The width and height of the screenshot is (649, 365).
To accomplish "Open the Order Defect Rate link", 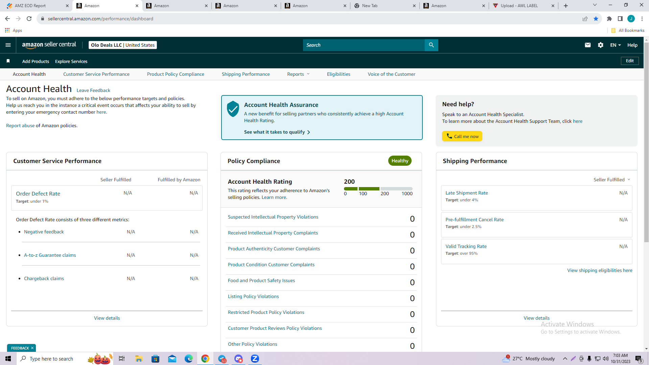I will pyautogui.click(x=38, y=193).
